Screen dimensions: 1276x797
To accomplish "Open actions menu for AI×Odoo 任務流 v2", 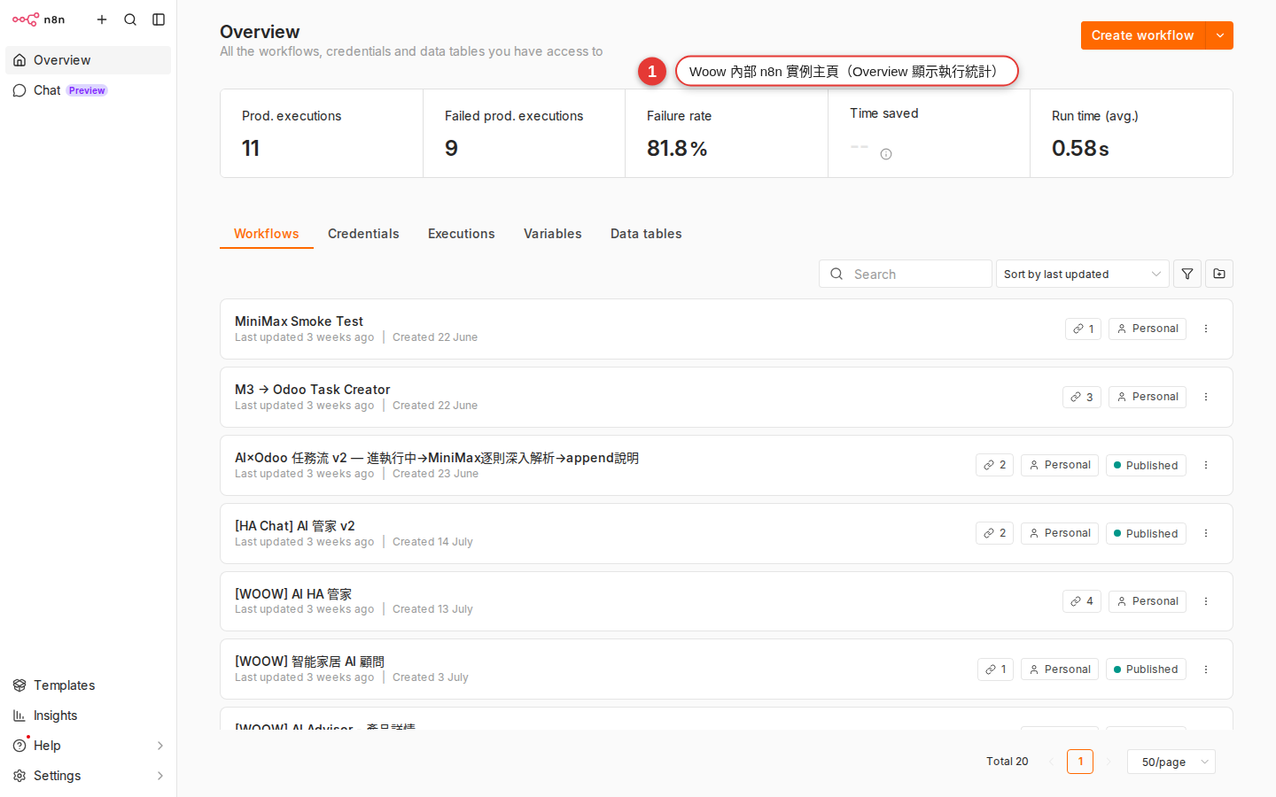I will 1206,465.
